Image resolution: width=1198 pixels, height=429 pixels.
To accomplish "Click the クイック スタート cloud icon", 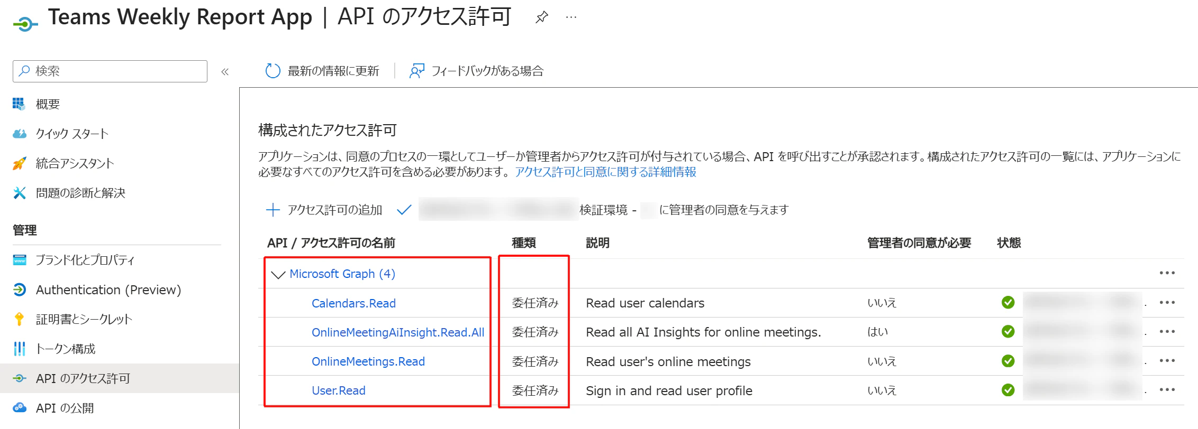I will pyautogui.click(x=19, y=134).
